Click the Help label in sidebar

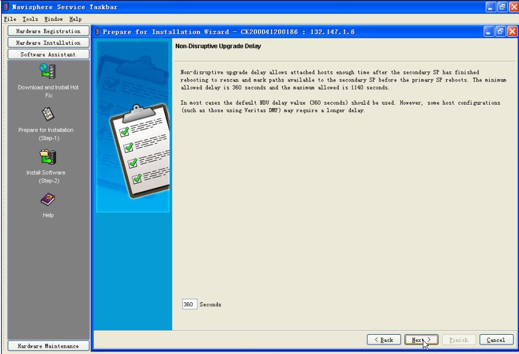(x=48, y=215)
